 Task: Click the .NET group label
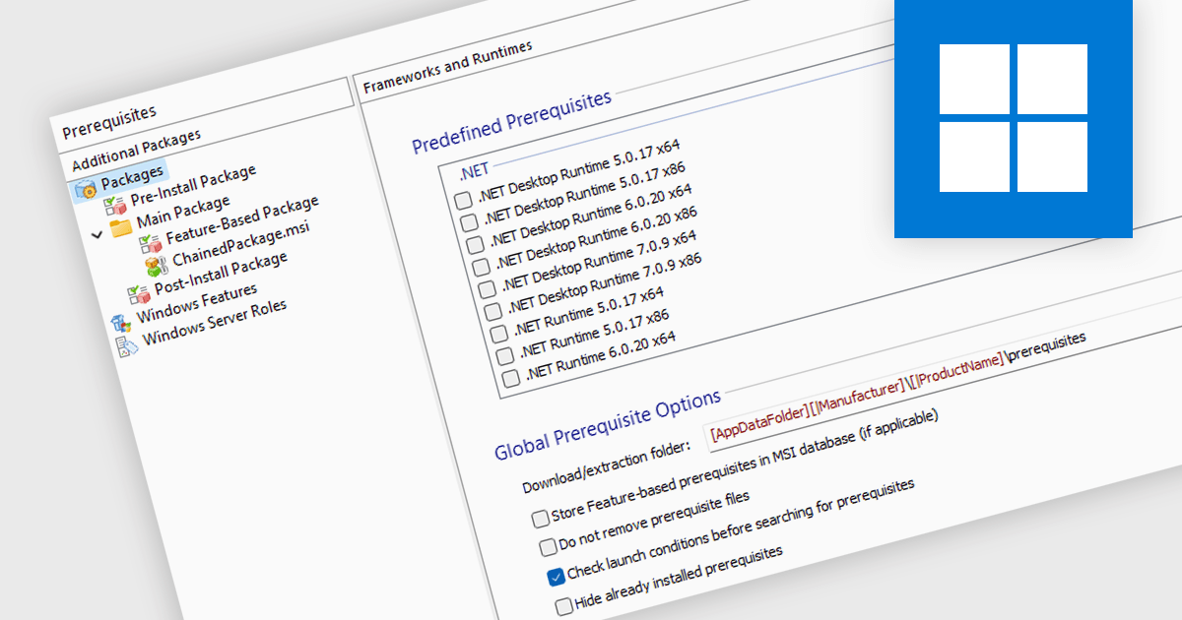point(474,170)
